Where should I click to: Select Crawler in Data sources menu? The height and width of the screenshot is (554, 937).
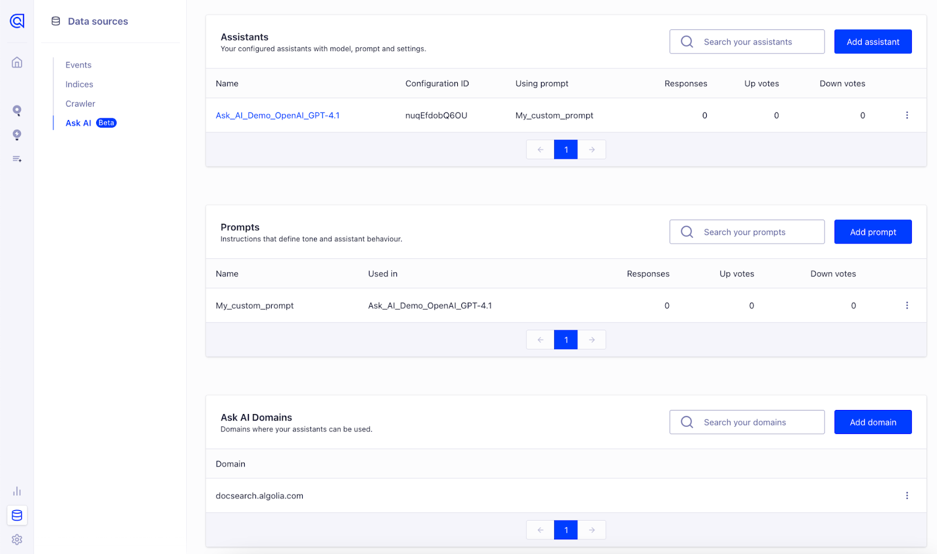click(80, 104)
